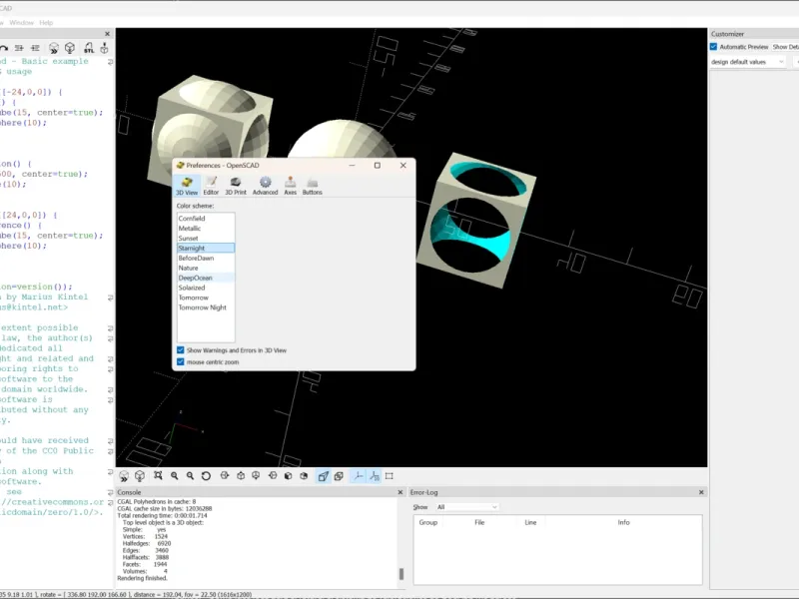Click Preview icon in viewport toolbar
Image resolution: width=799 pixels, height=599 pixels.
coord(124,476)
